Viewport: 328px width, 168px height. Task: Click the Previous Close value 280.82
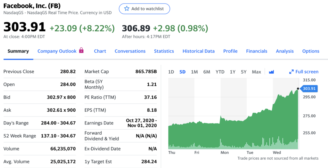[68, 71]
